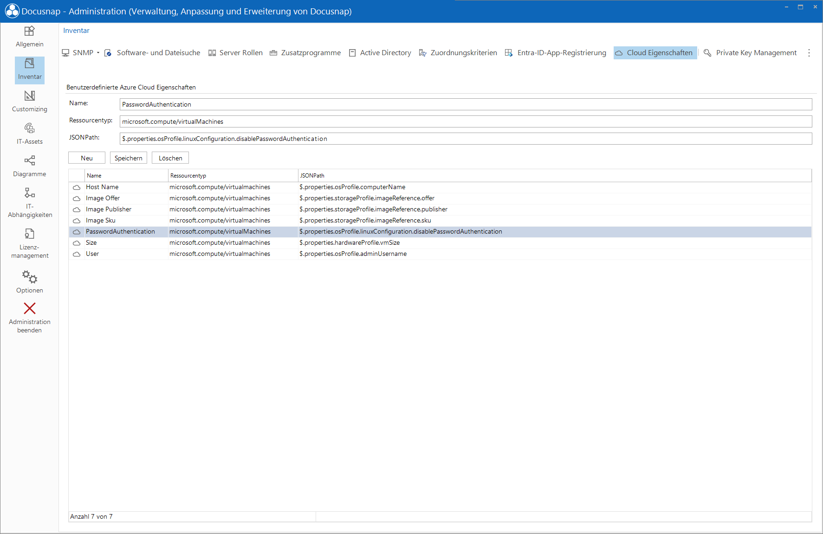Open the toolbar overflow three-dots menu
The height and width of the screenshot is (534, 823).
pos(809,53)
